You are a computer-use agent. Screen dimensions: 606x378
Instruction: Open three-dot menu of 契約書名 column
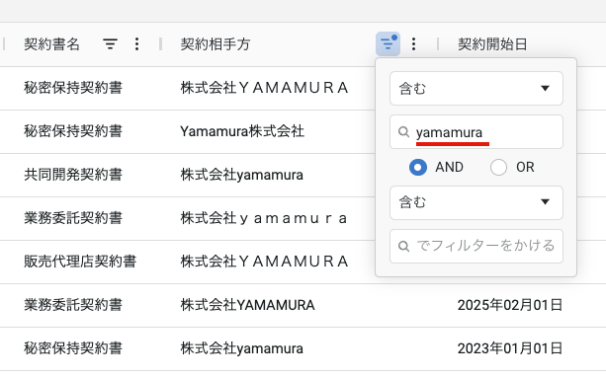136,44
